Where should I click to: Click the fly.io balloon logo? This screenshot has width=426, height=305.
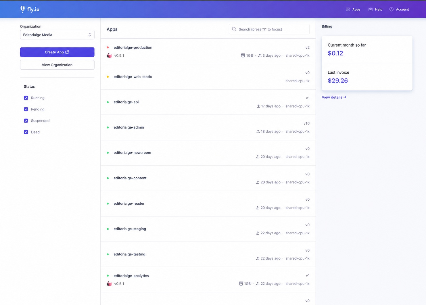[x=22, y=9]
